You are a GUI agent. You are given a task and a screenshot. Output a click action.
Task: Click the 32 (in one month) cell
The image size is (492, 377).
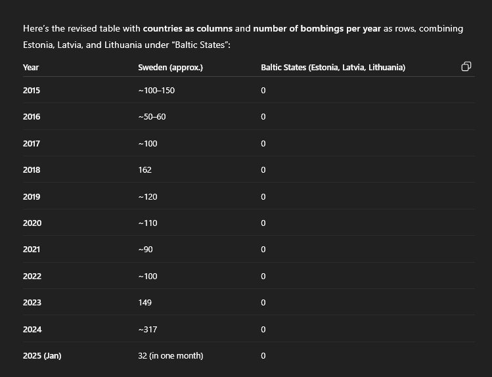coord(171,356)
